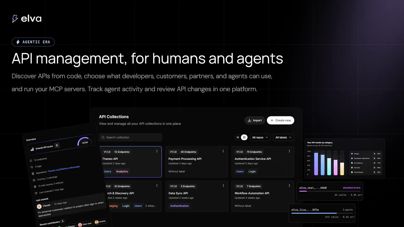Click the AGENTIC ERA badge
This screenshot has height=227, width=404.
tap(33, 42)
